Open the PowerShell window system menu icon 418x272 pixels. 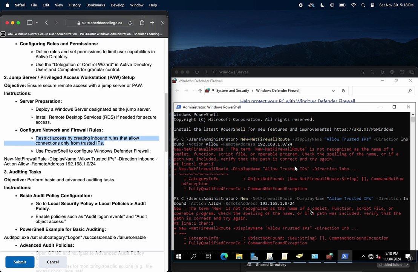click(x=178, y=107)
